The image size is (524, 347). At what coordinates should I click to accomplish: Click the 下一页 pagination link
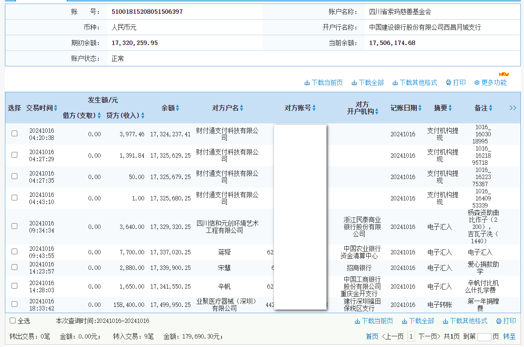[427, 337]
